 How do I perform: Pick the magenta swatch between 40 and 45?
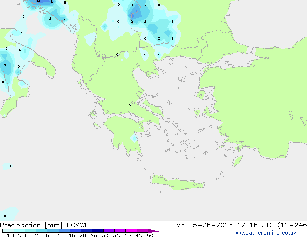(x=131, y=231)
